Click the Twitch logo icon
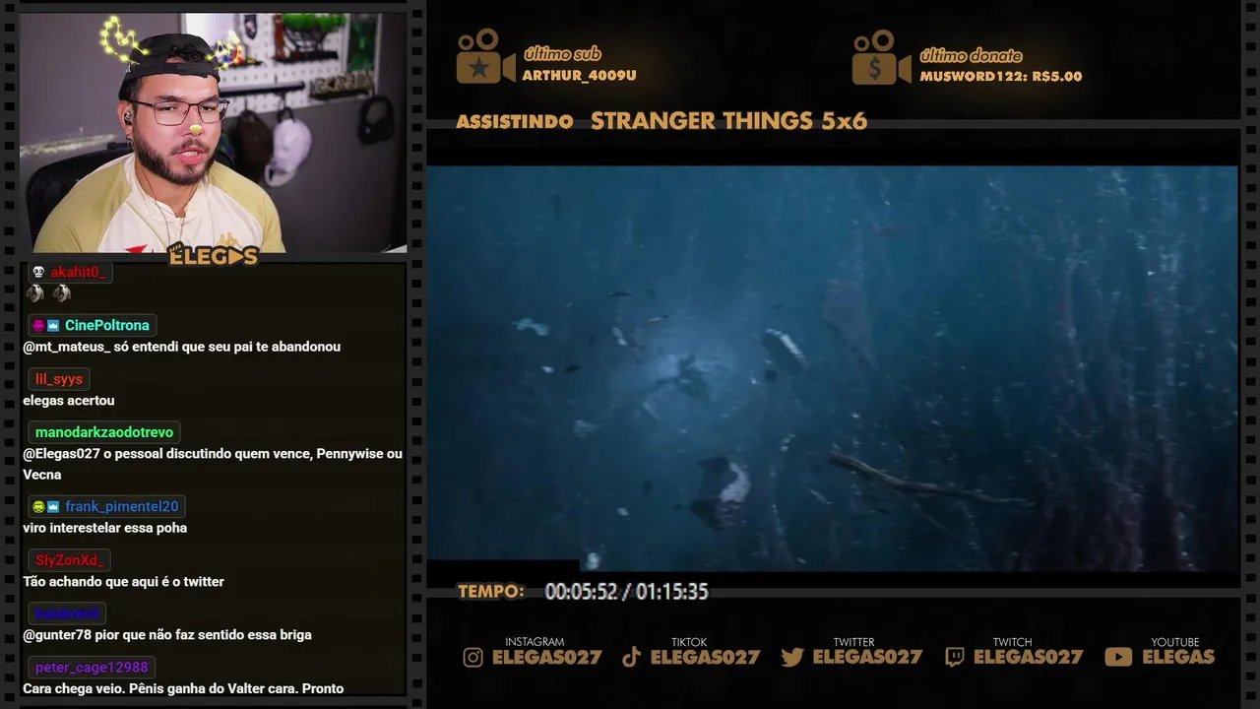This screenshot has width=1260, height=709. tap(954, 657)
